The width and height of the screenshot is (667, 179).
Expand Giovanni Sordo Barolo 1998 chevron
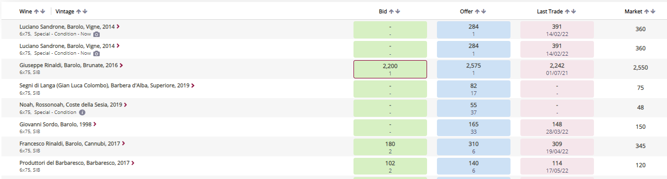click(95, 124)
